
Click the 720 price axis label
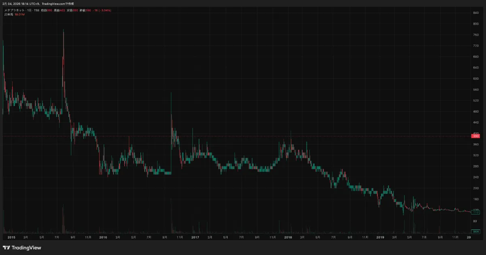click(x=476, y=46)
